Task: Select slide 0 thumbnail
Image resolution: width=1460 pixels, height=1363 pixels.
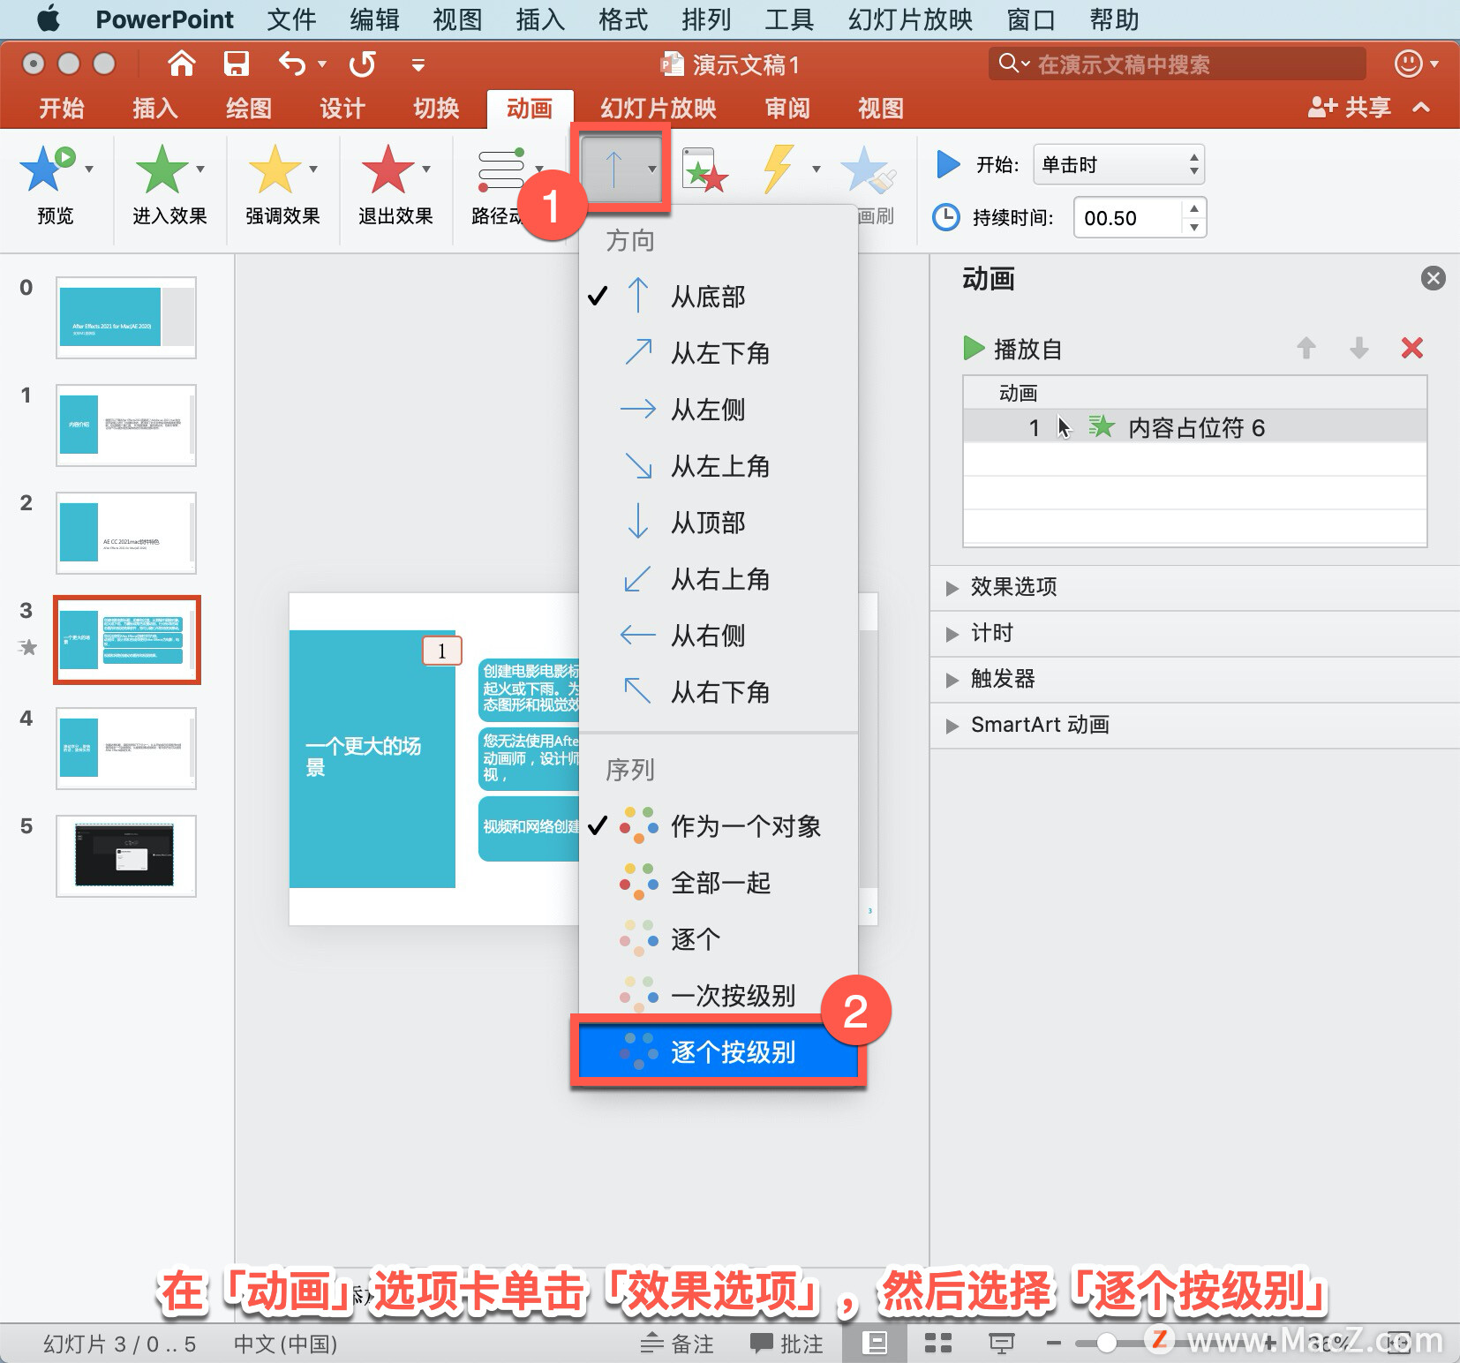Action: tap(126, 318)
